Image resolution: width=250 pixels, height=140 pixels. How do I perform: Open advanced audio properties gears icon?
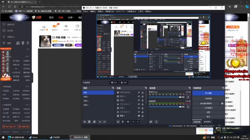point(151,122)
